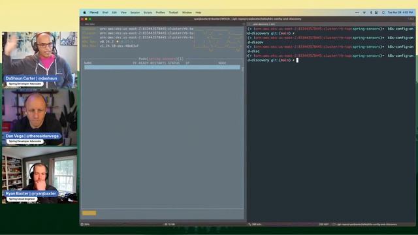Viewport: 418px width, 235px height.
Task: Click the k9s ASCII logo in the header
Action: pos(218,40)
